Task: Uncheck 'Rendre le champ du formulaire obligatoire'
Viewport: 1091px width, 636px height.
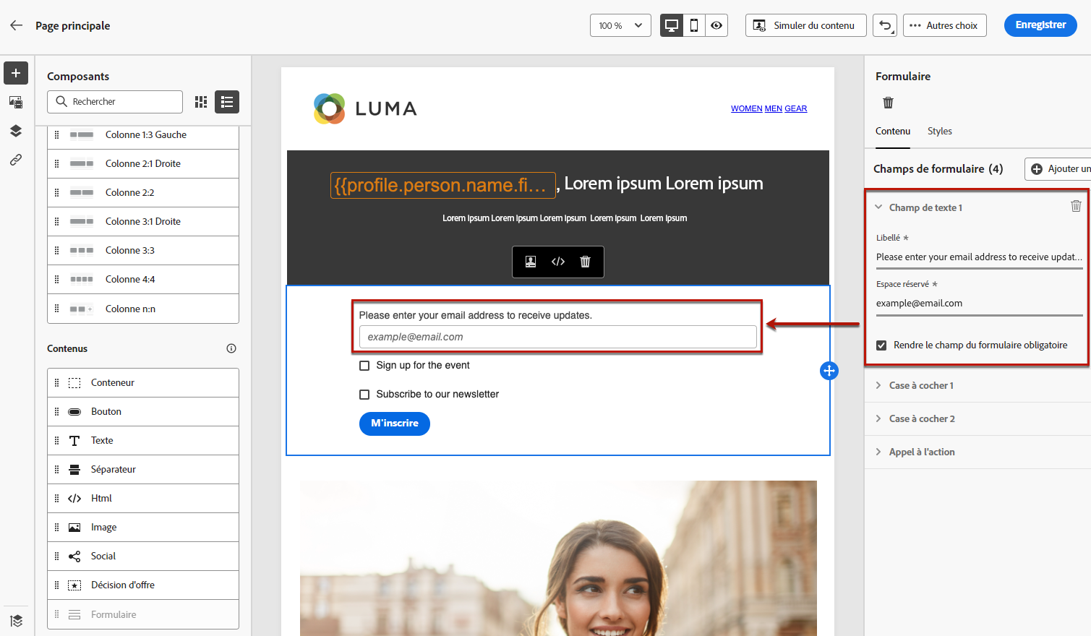Action: 881,345
